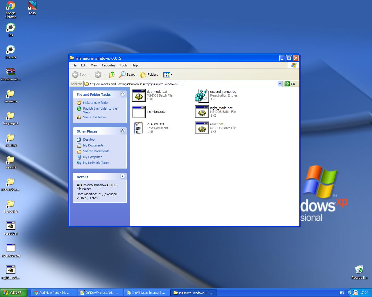
Task: Expand hidden system tray icons arrow
Action: (x=350, y=293)
